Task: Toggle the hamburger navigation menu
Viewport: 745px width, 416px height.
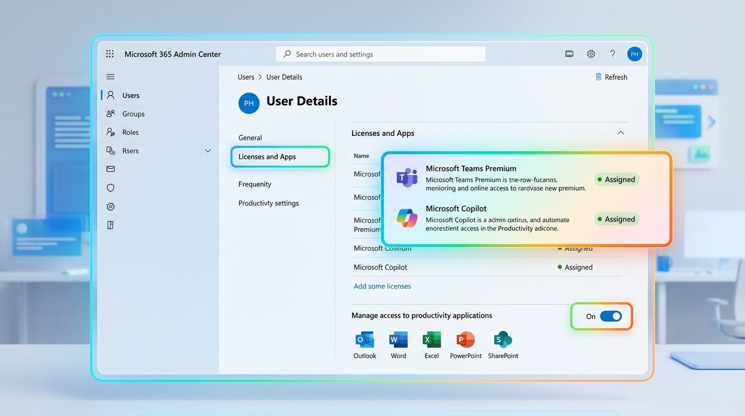Action: 110,77
